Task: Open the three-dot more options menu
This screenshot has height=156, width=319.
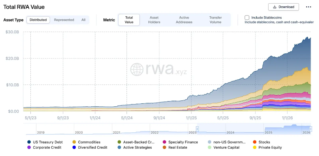Action: [x=308, y=7]
